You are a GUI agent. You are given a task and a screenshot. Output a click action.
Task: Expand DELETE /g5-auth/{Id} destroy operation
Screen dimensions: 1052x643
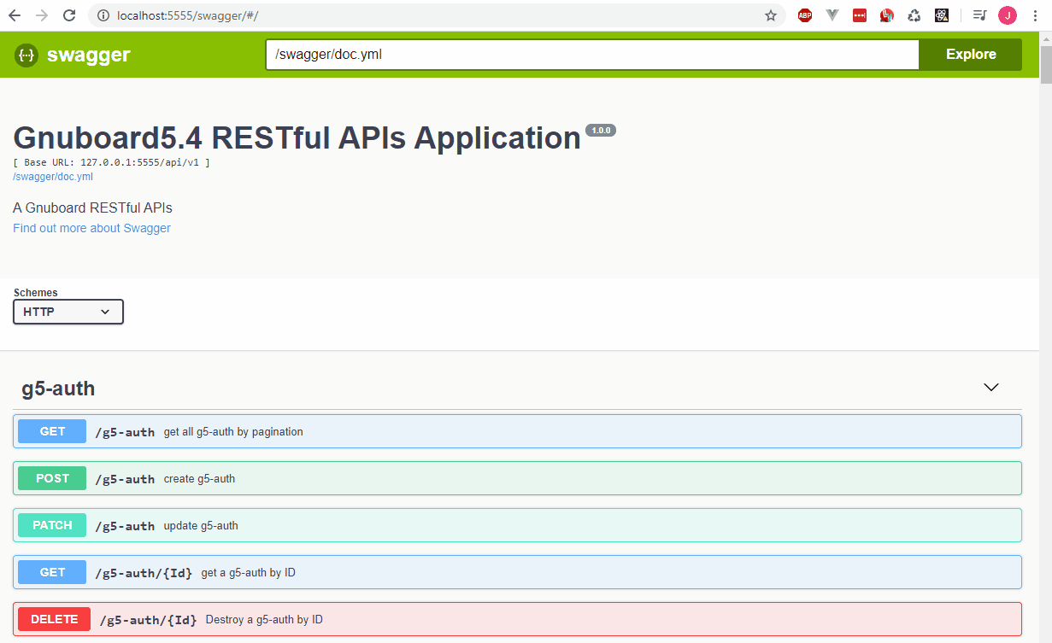click(517, 619)
